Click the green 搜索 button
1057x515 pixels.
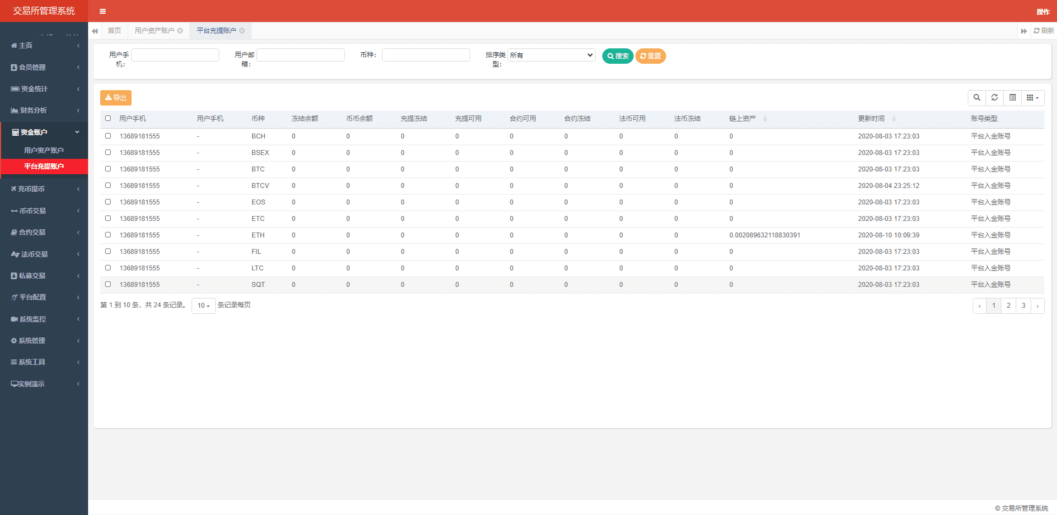[617, 56]
